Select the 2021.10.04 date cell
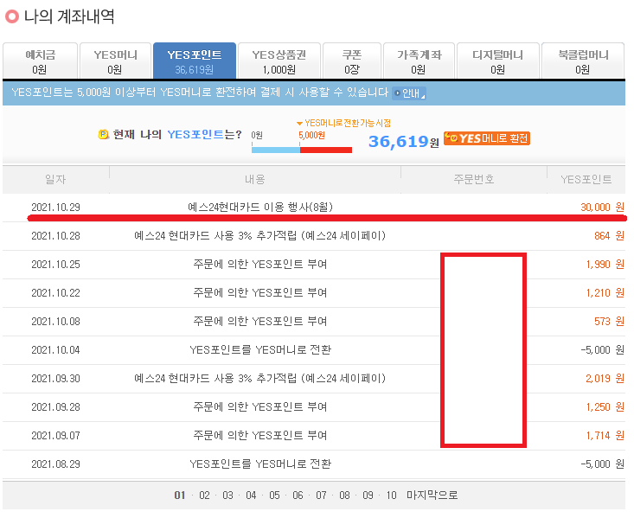The image size is (634, 518). coord(56,349)
